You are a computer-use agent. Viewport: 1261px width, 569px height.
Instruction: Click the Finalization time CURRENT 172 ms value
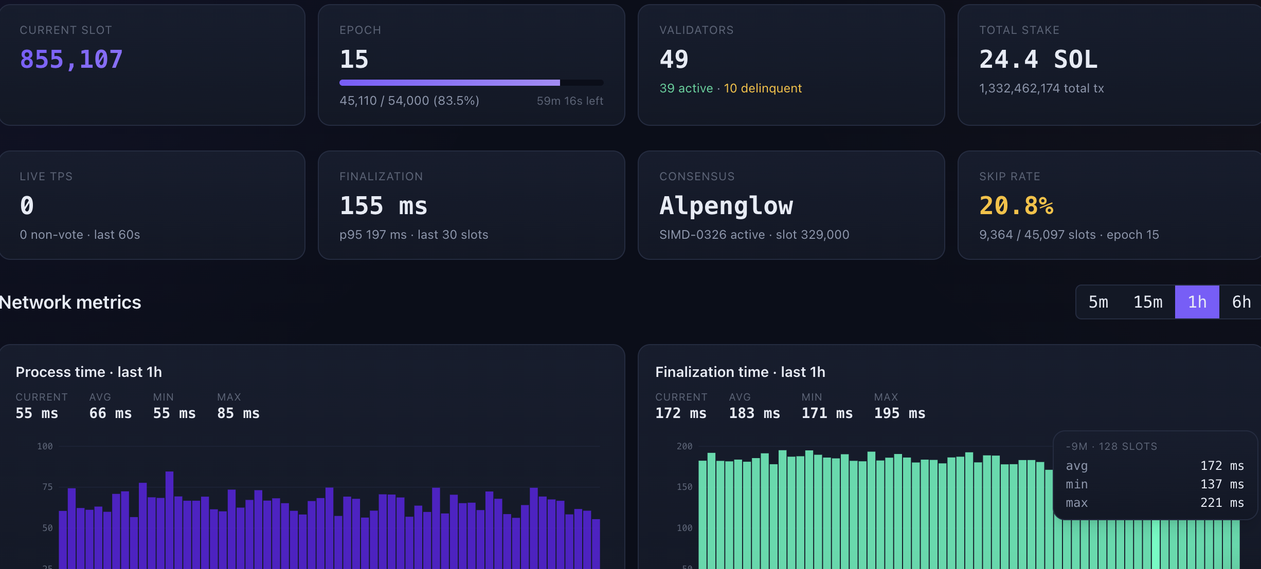(681, 413)
